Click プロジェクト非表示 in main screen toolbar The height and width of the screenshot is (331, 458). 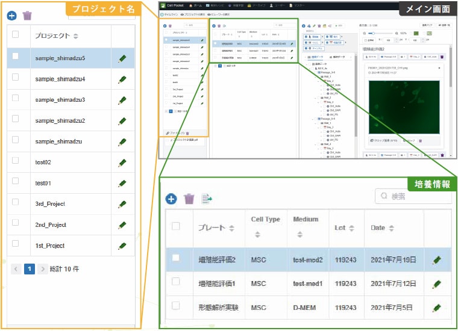(193, 14)
